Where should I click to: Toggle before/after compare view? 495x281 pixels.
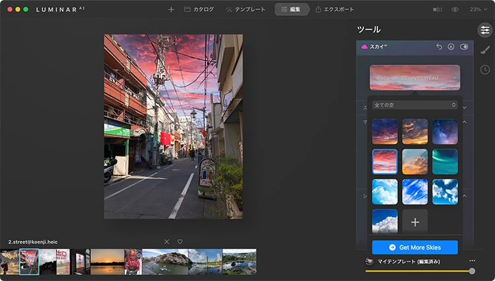click(x=437, y=10)
